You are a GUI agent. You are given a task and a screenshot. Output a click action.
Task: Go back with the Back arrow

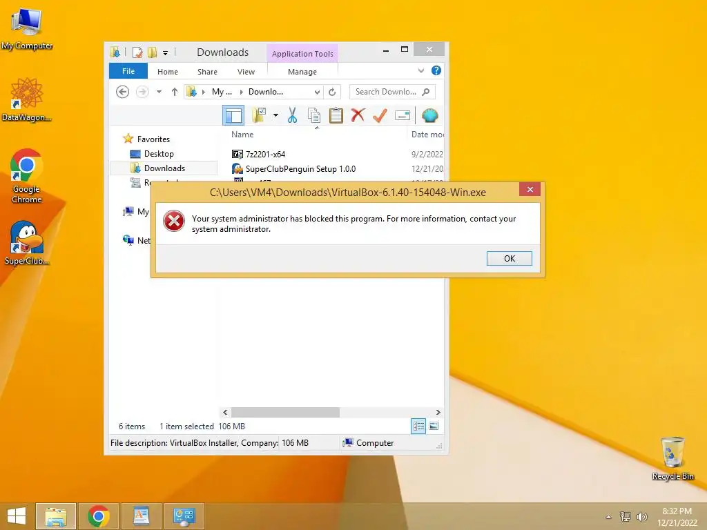[123, 92]
